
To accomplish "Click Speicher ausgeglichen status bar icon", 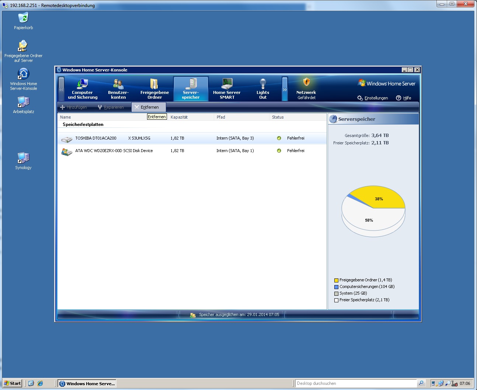I will click(x=192, y=315).
